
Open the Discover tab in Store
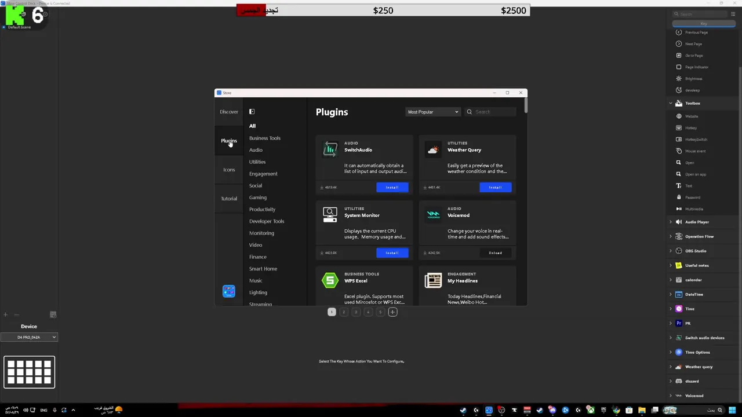coord(229,112)
